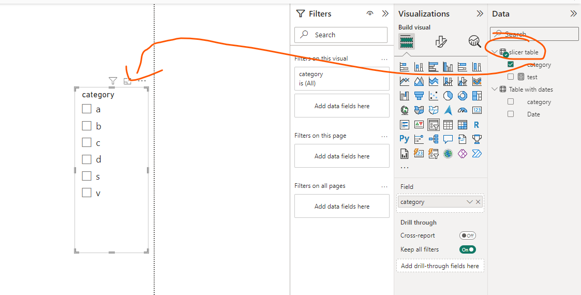
Task: Select the Scatter chart visual
Action: click(433, 96)
